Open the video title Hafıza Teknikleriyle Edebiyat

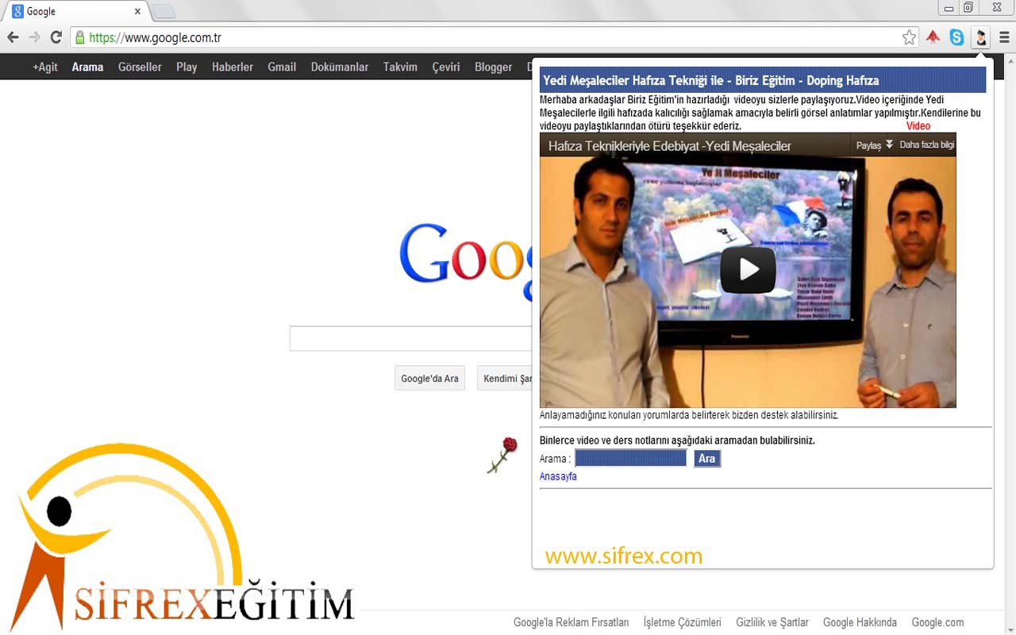[670, 146]
